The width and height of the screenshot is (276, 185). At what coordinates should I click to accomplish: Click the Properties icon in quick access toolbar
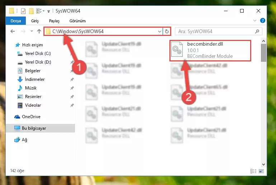point(23,11)
